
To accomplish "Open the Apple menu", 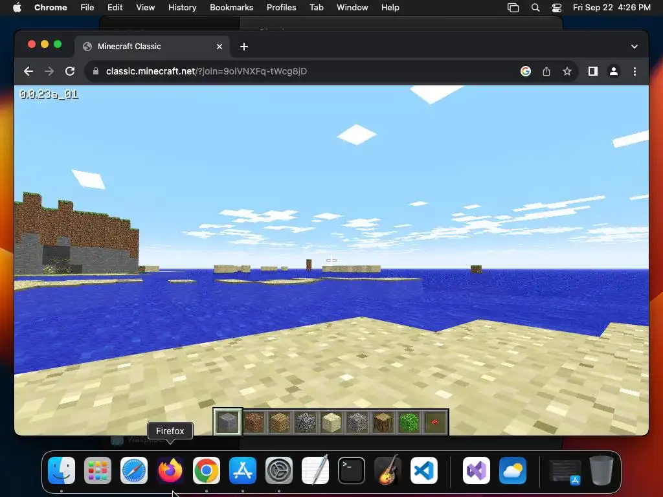I will (x=17, y=7).
